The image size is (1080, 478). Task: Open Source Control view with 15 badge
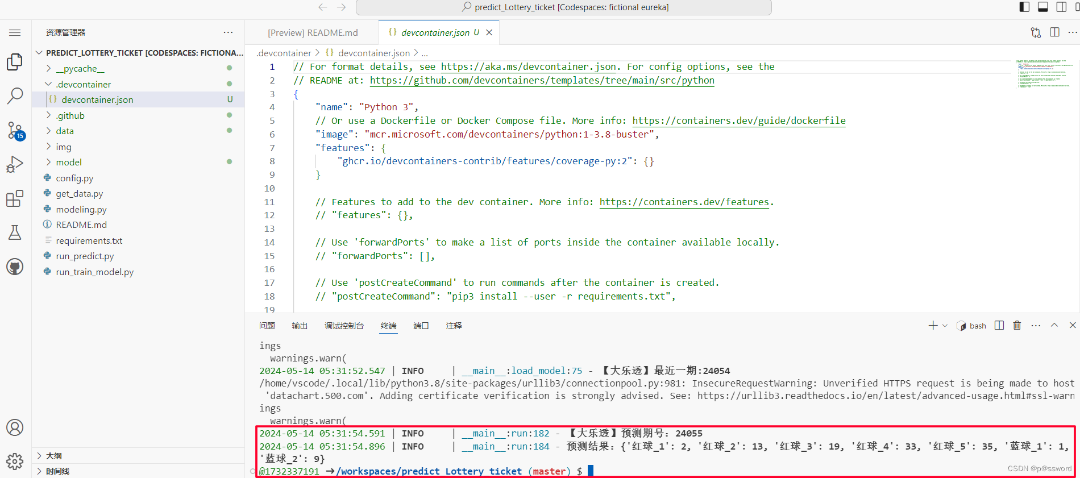[x=15, y=131]
